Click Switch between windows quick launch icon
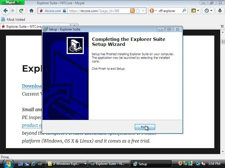Screen dimensions: 225x168 point(27,164)
